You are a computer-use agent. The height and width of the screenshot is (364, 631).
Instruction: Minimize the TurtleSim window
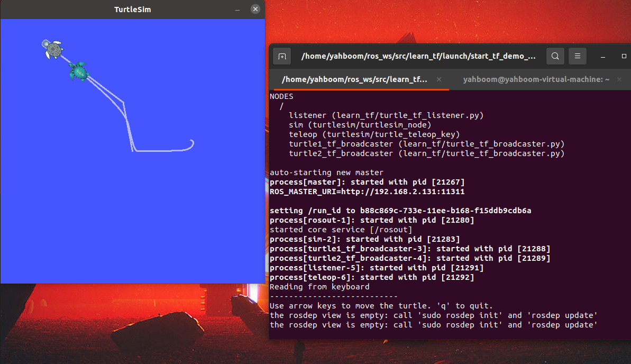[x=237, y=10]
